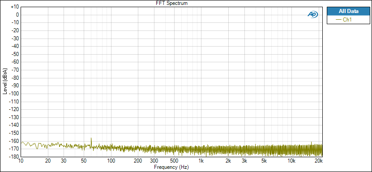This screenshot has width=372, height=172.
Task: Click the 0 level axis value
Action: coord(17,15)
